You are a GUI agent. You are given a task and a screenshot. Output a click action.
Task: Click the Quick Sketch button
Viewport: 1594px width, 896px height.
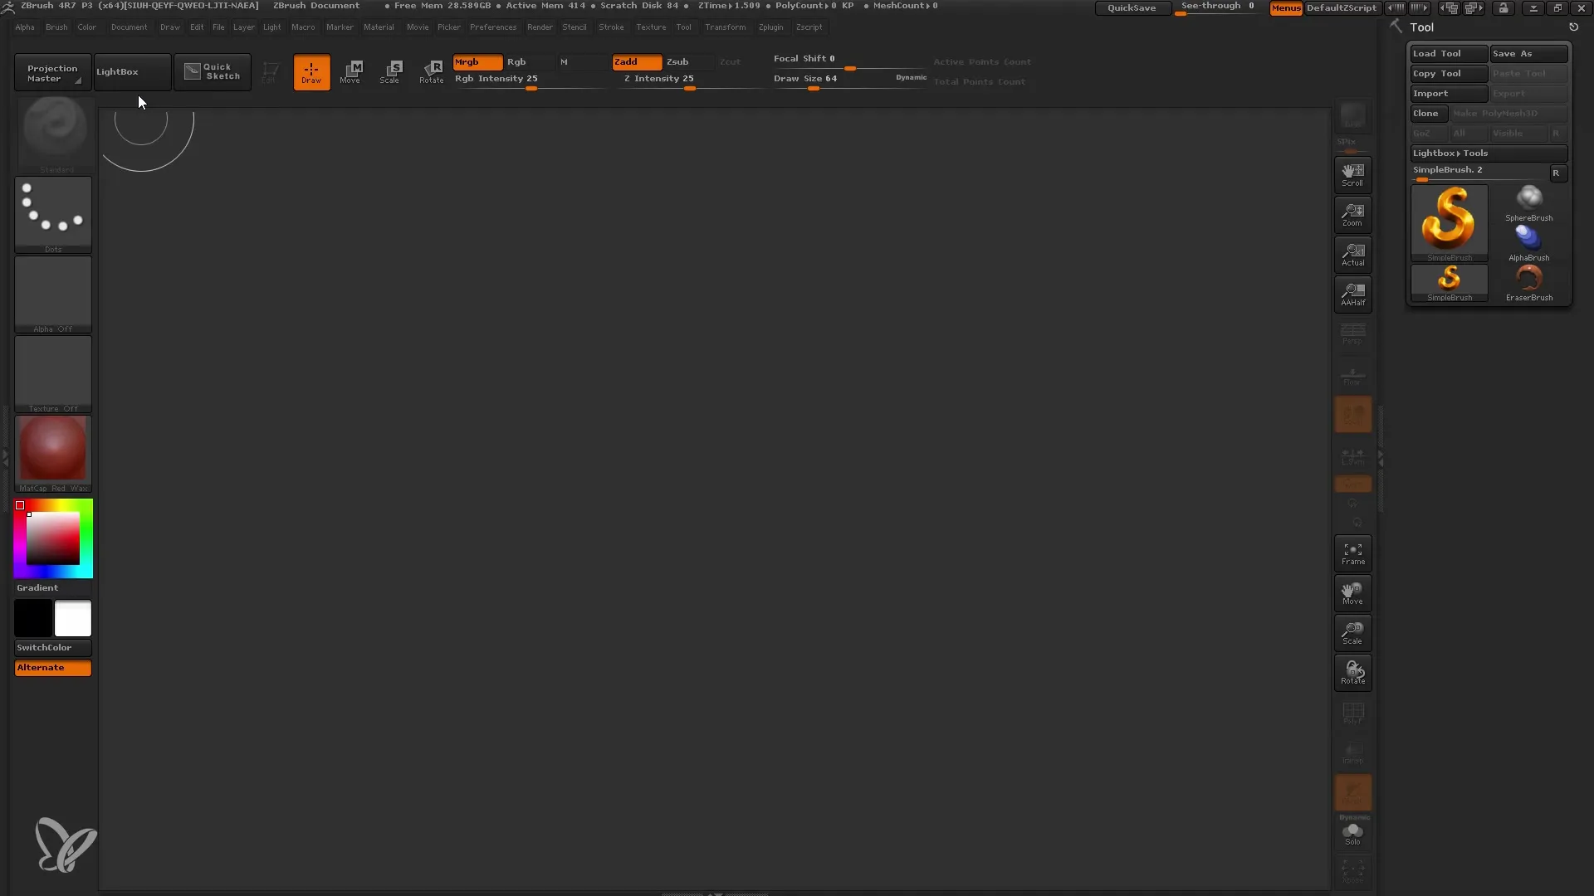[x=213, y=70]
